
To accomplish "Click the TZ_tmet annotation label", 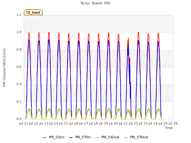I will (x=33, y=13).
